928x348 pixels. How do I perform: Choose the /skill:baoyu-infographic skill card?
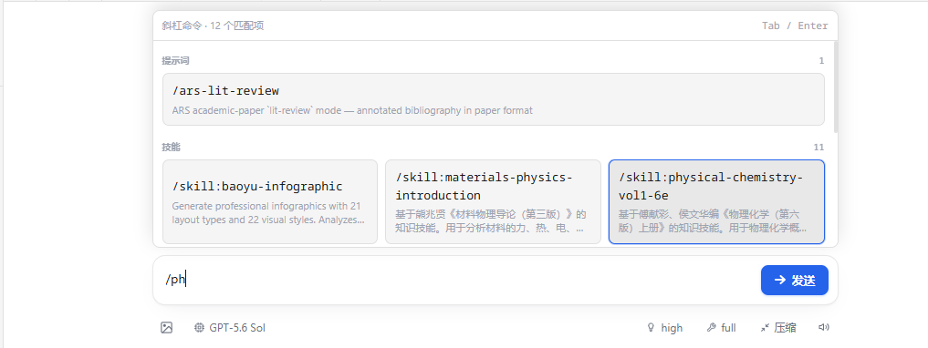click(x=270, y=201)
